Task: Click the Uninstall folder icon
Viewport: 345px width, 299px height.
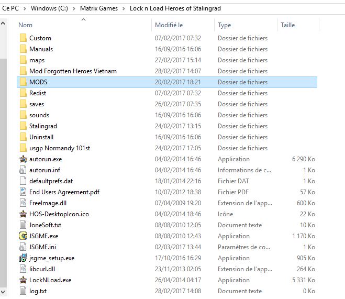Action: pos(23,137)
